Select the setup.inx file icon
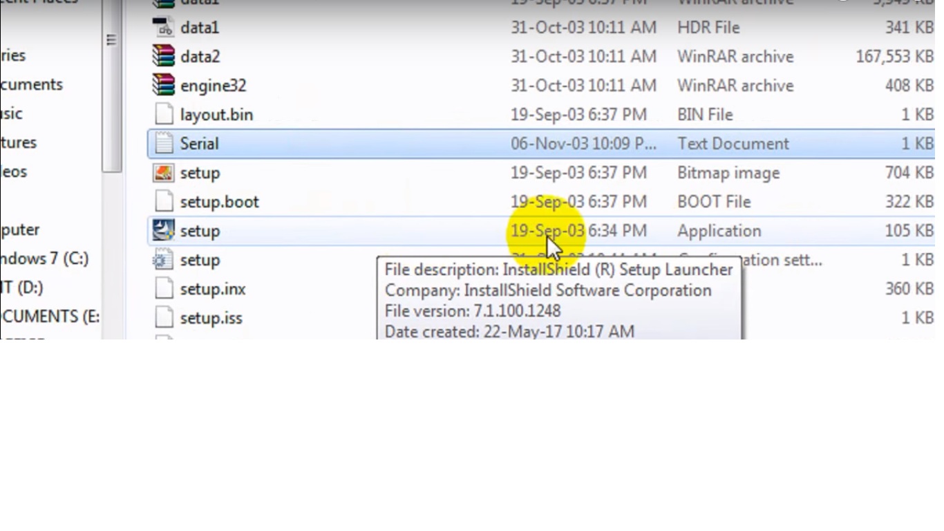 164,289
